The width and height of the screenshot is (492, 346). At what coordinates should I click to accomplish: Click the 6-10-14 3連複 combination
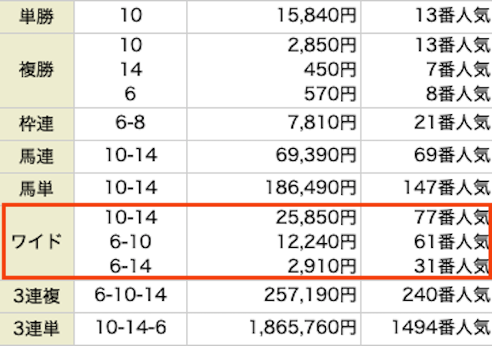(x=130, y=295)
